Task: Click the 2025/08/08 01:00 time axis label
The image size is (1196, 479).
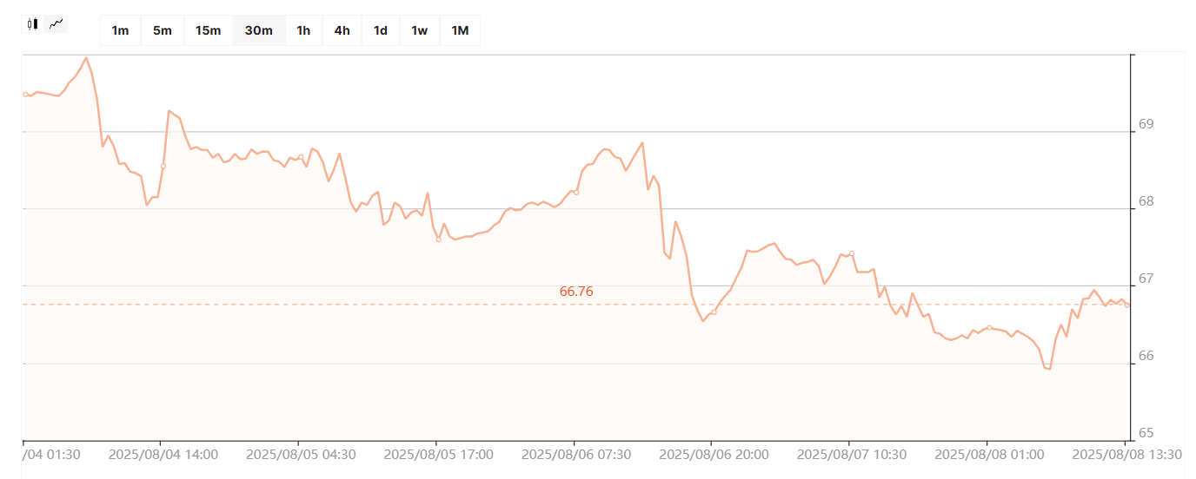Action: pos(988,454)
